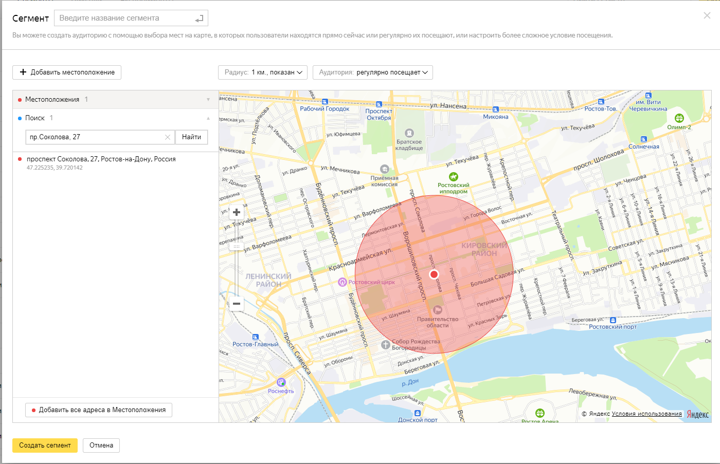The height and width of the screenshot is (464, 720).
Task: Click the Яндекс logo on the map
Action: pyautogui.click(x=698, y=415)
